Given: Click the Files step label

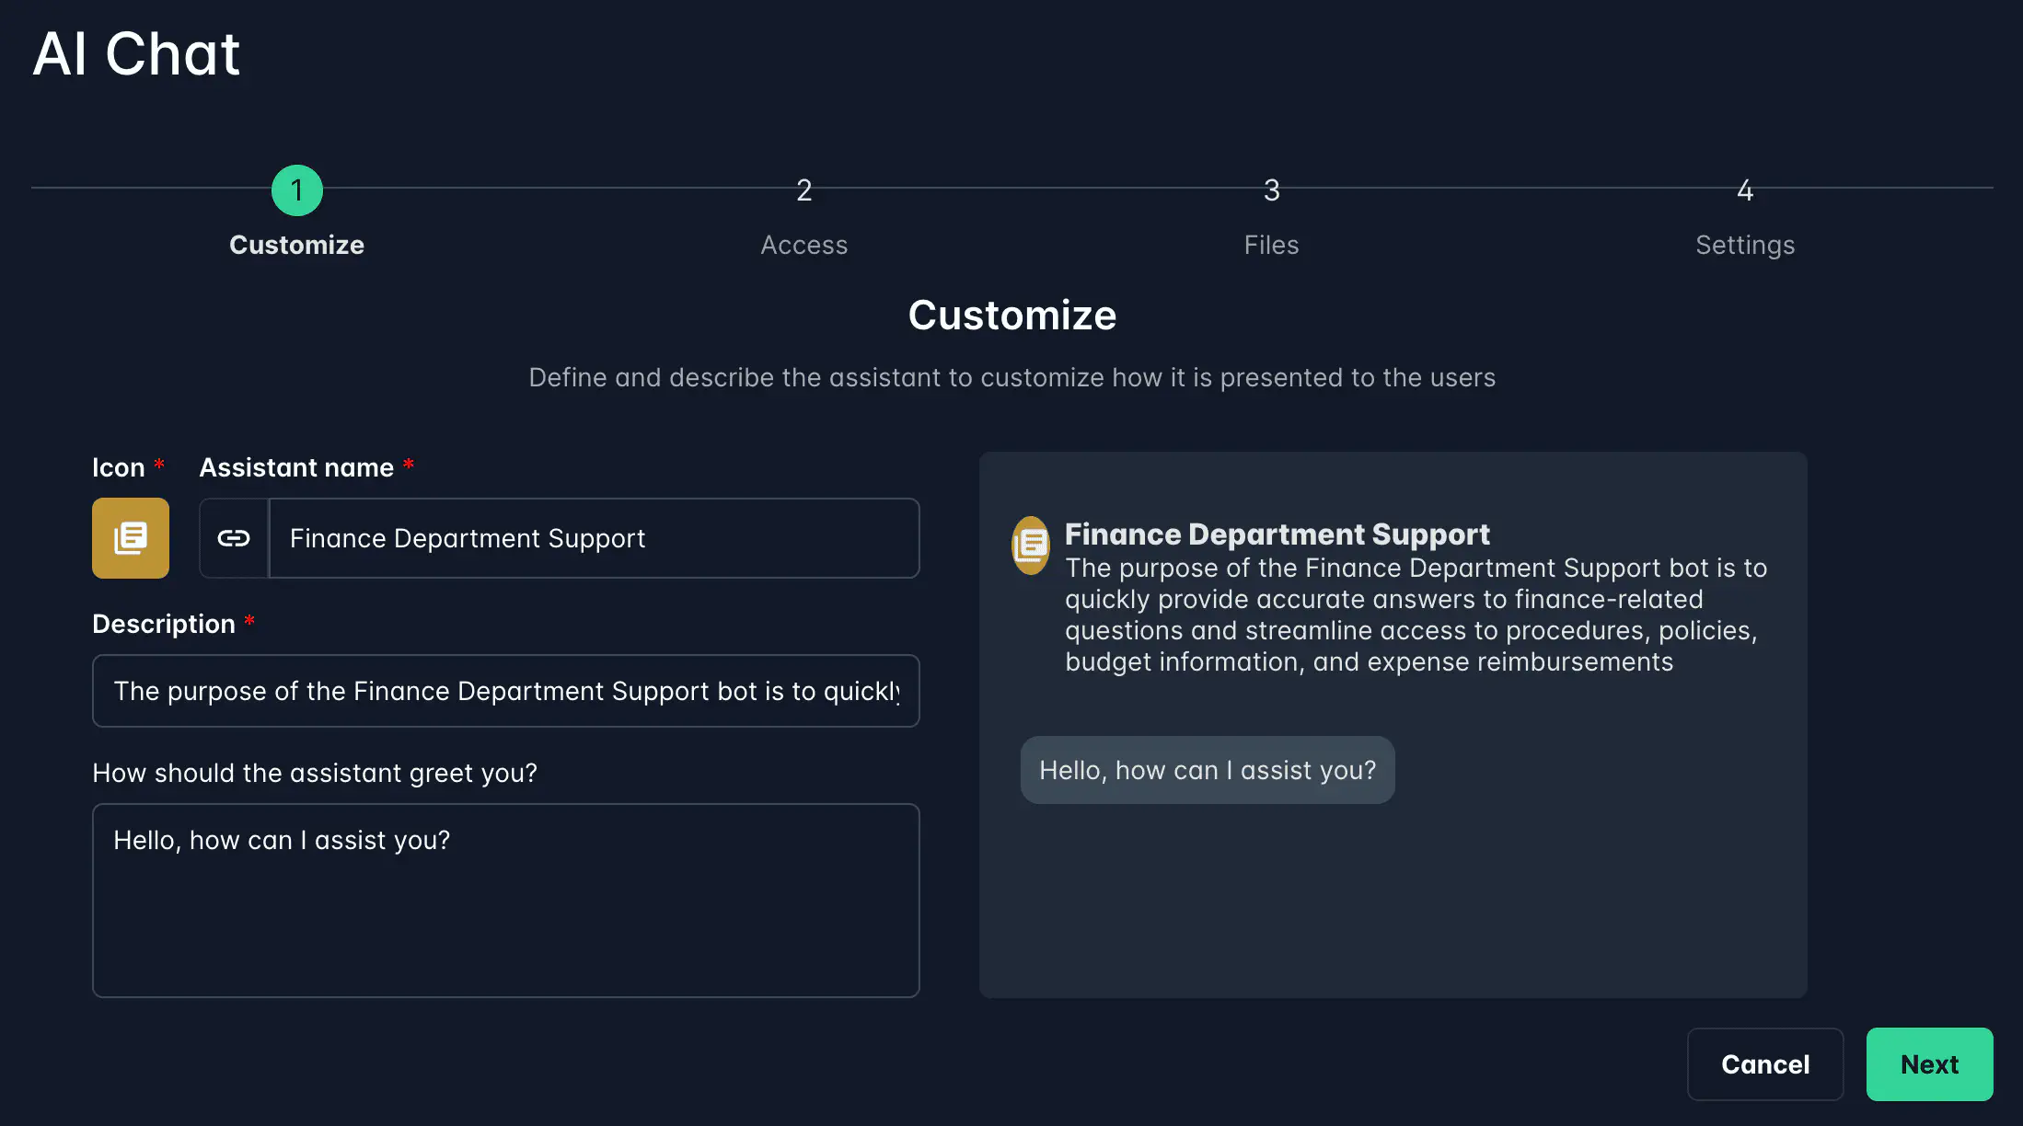Looking at the screenshot, I should (1271, 245).
